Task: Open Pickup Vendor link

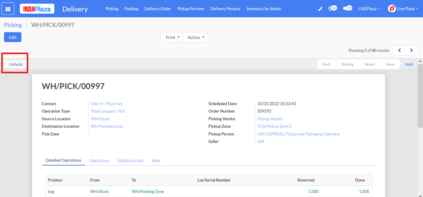Action: pyautogui.click(x=270, y=119)
